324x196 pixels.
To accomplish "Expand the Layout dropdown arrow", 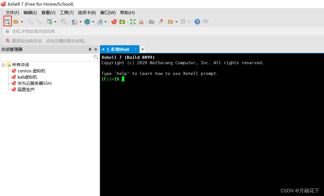I will 189,22.
